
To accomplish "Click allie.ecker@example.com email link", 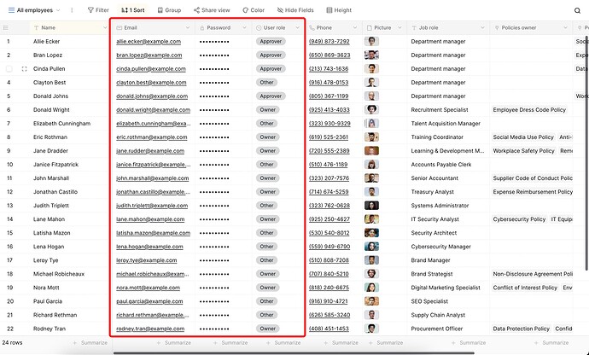I will tap(149, 41).
